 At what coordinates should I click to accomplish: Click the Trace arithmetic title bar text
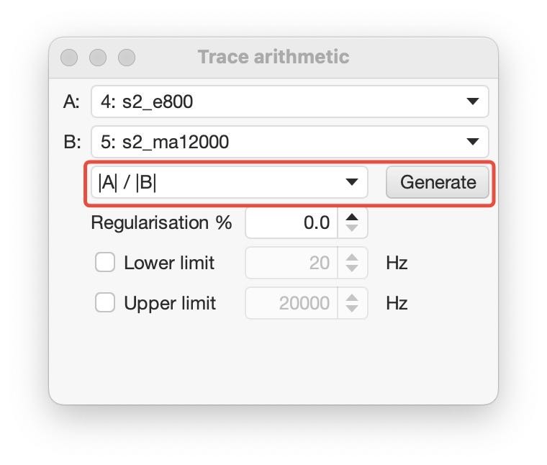273,57
